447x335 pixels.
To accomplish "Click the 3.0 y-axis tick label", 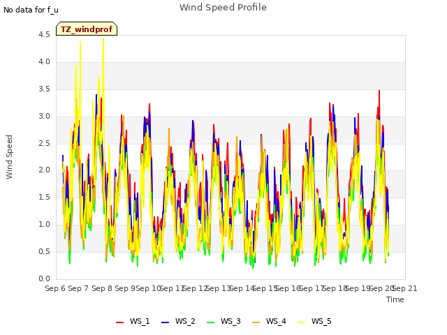I will tap(44, 117).
